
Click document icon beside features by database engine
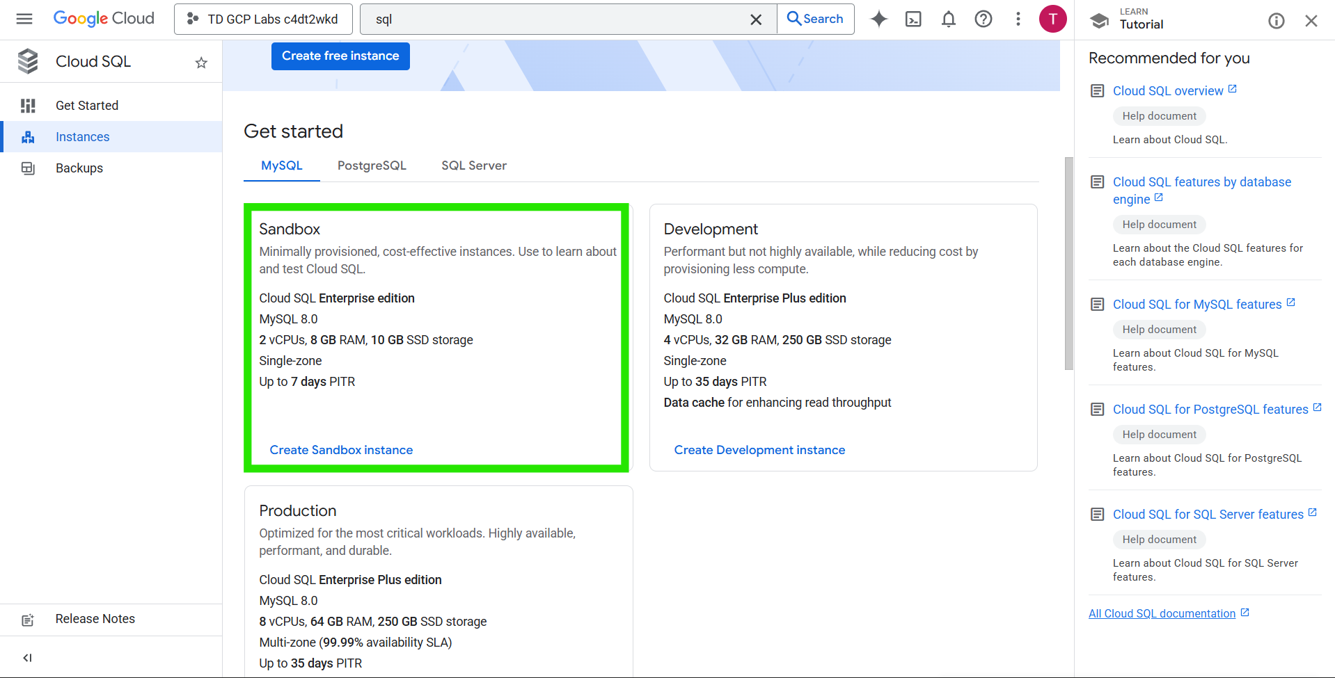tap(1098, 182)
